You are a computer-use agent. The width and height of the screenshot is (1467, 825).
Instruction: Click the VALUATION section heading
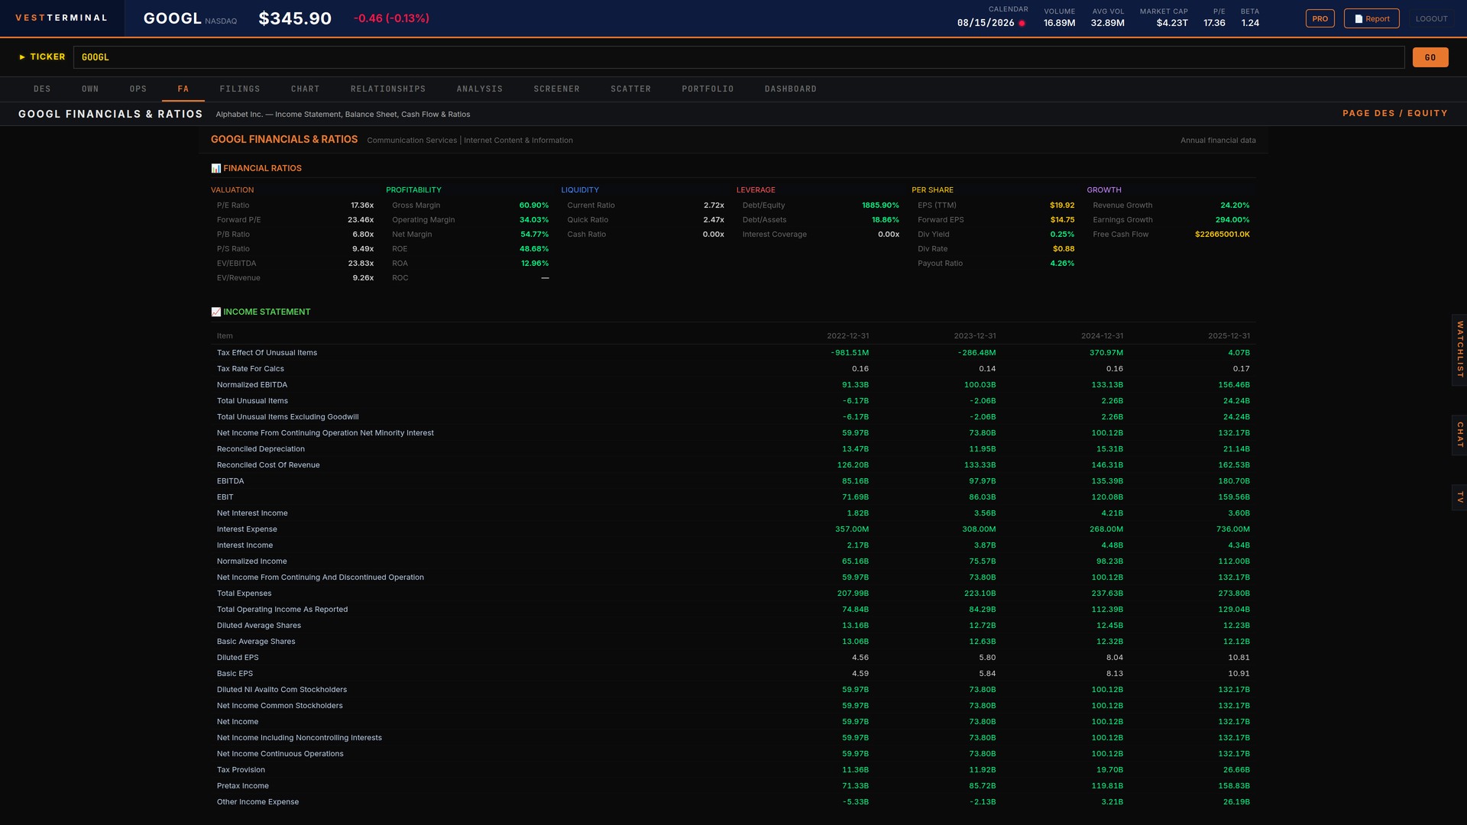pos(232,190)
